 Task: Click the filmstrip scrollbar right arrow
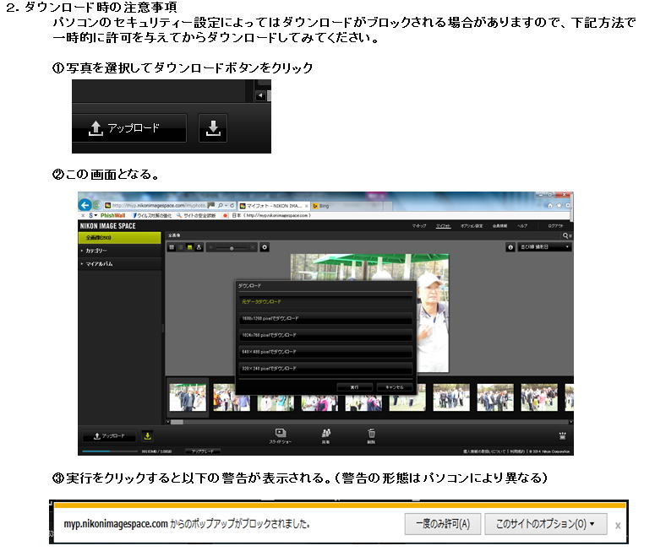tap(570, 422)
